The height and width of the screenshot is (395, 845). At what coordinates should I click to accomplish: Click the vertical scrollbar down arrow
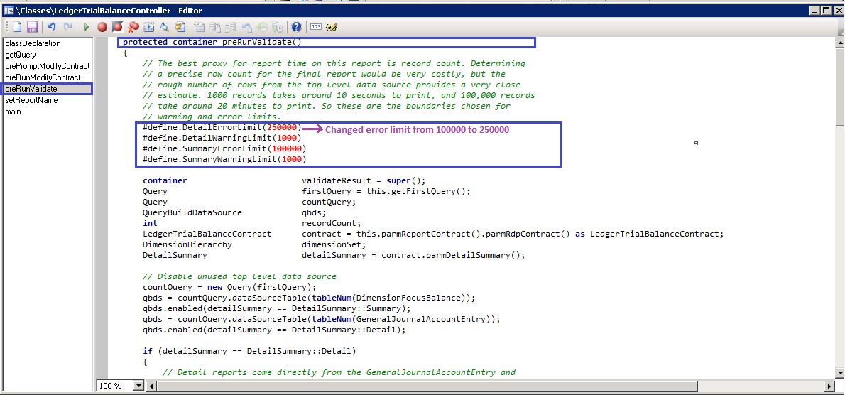point(839,372)
